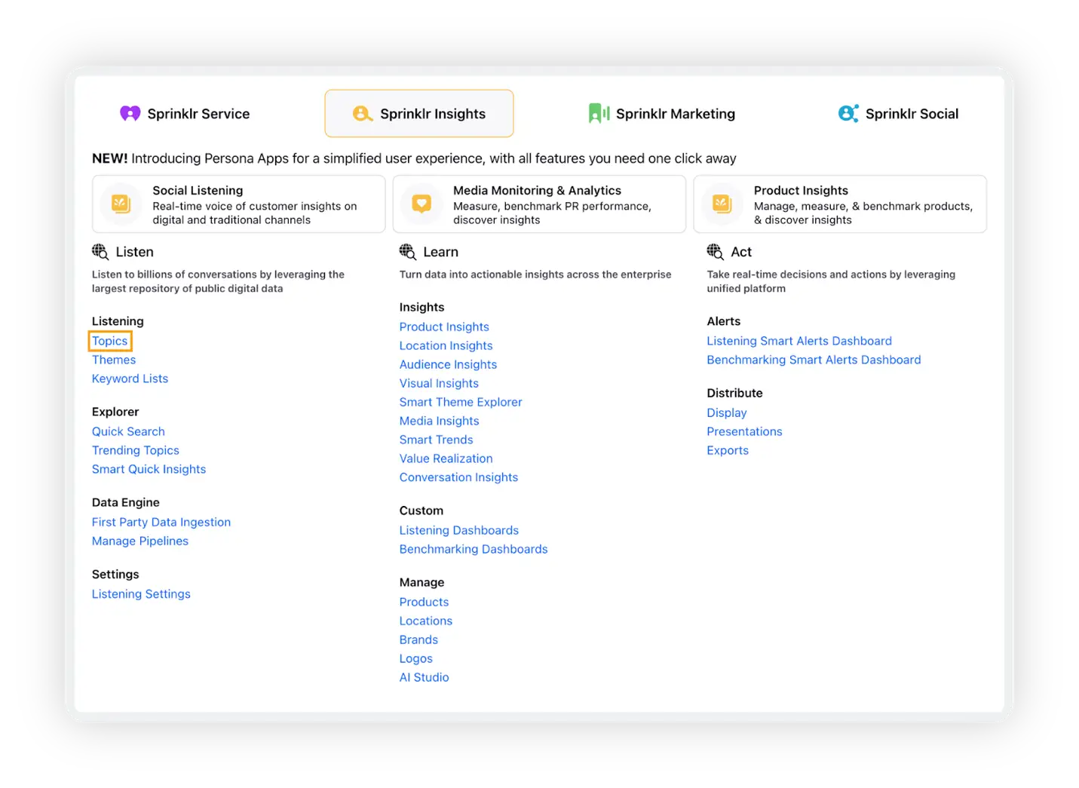This screenshot has width=1079, height=788.
Task: Open the Media Monitoring & Analytics card
Action: pyautogui.click(x=539, y=204)
